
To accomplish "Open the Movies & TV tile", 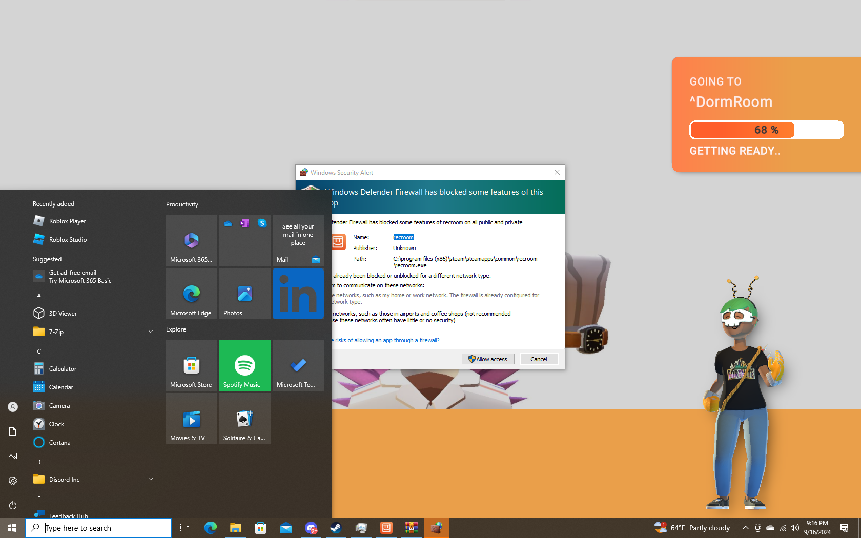I will [192, 419].
